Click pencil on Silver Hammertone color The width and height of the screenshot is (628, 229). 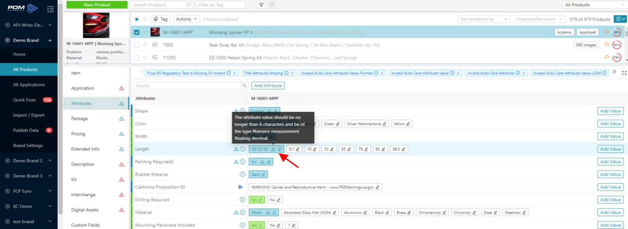pos(384,124)
